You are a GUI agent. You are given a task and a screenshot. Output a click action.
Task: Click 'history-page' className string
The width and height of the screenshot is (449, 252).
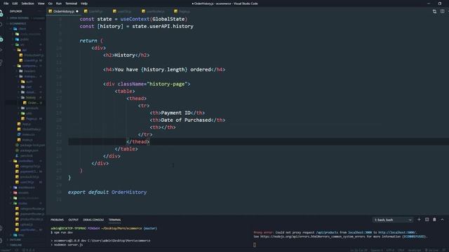click(167, 84)
